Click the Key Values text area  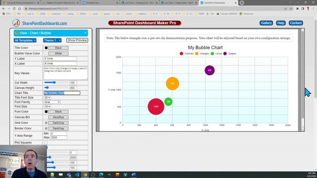point(66,73)
